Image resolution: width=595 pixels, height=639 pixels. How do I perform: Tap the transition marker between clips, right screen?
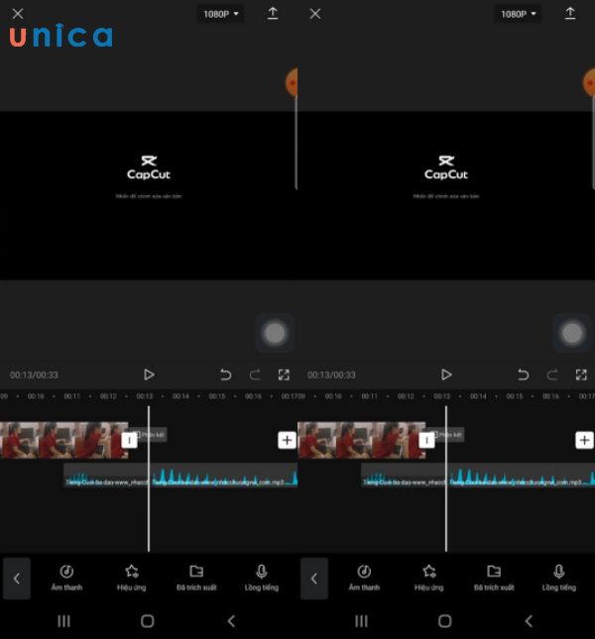(426, 440)
